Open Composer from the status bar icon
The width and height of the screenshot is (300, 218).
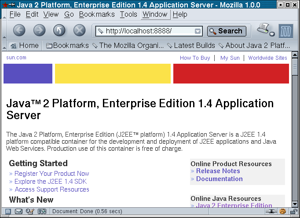tap(30, 211)
